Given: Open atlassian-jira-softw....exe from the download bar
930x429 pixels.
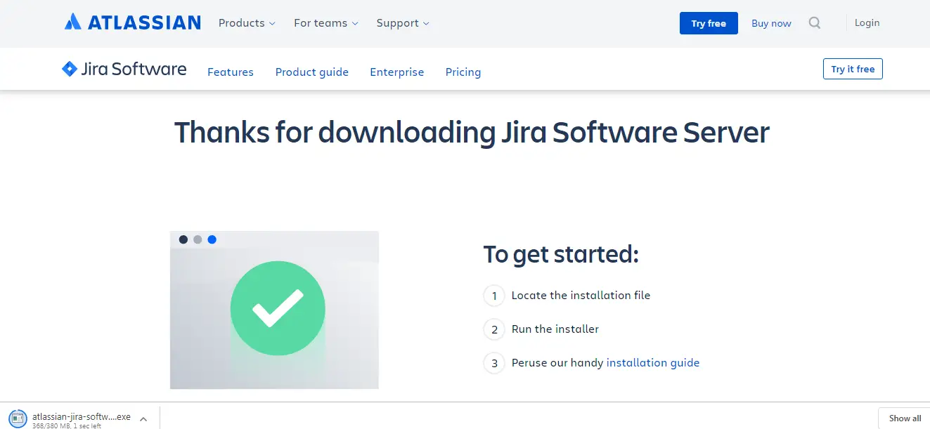Looking at the screenshot, I should [x=83, y=416].
